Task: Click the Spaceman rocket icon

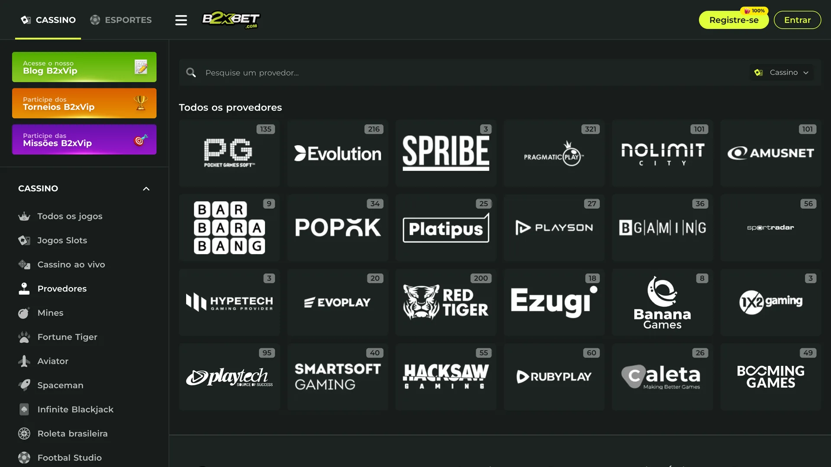Action: 24,385
